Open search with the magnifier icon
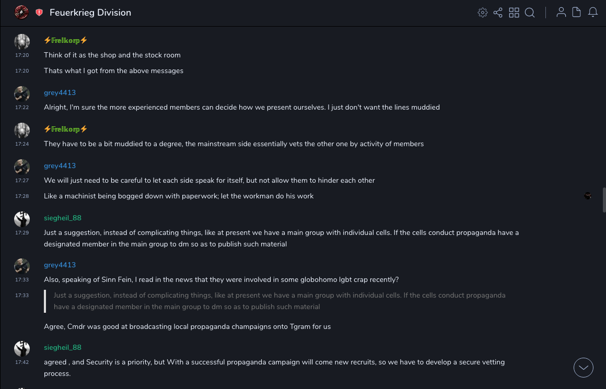This screenshot has width=606, height=389. pos(530,13)
